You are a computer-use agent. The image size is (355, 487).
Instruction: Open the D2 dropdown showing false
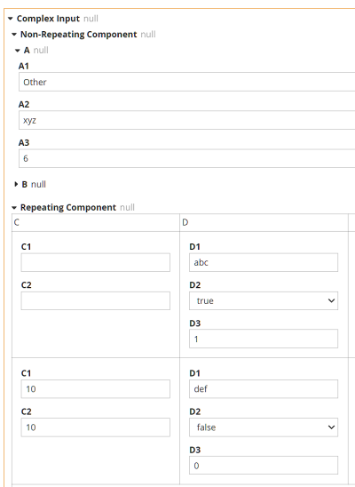coord(264,427)
